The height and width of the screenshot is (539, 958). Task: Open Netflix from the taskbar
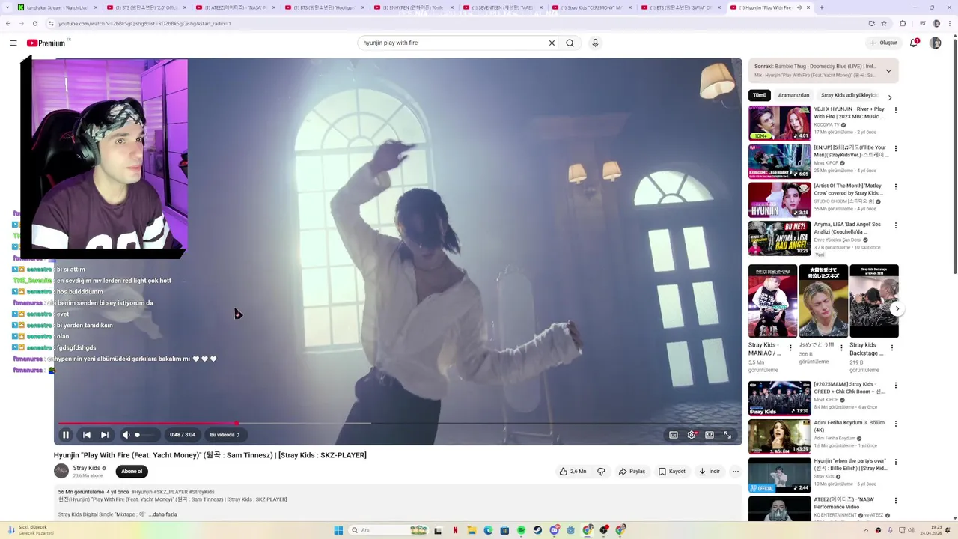click(455, 530)
